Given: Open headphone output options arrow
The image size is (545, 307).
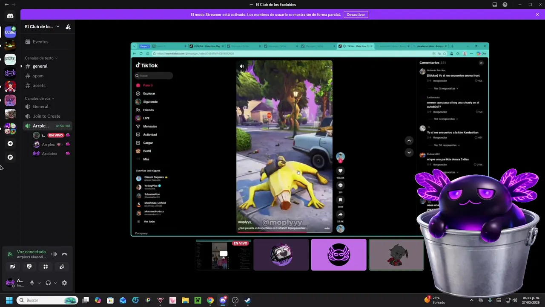Looking at the screenshot, I should [x=55, y=283].
